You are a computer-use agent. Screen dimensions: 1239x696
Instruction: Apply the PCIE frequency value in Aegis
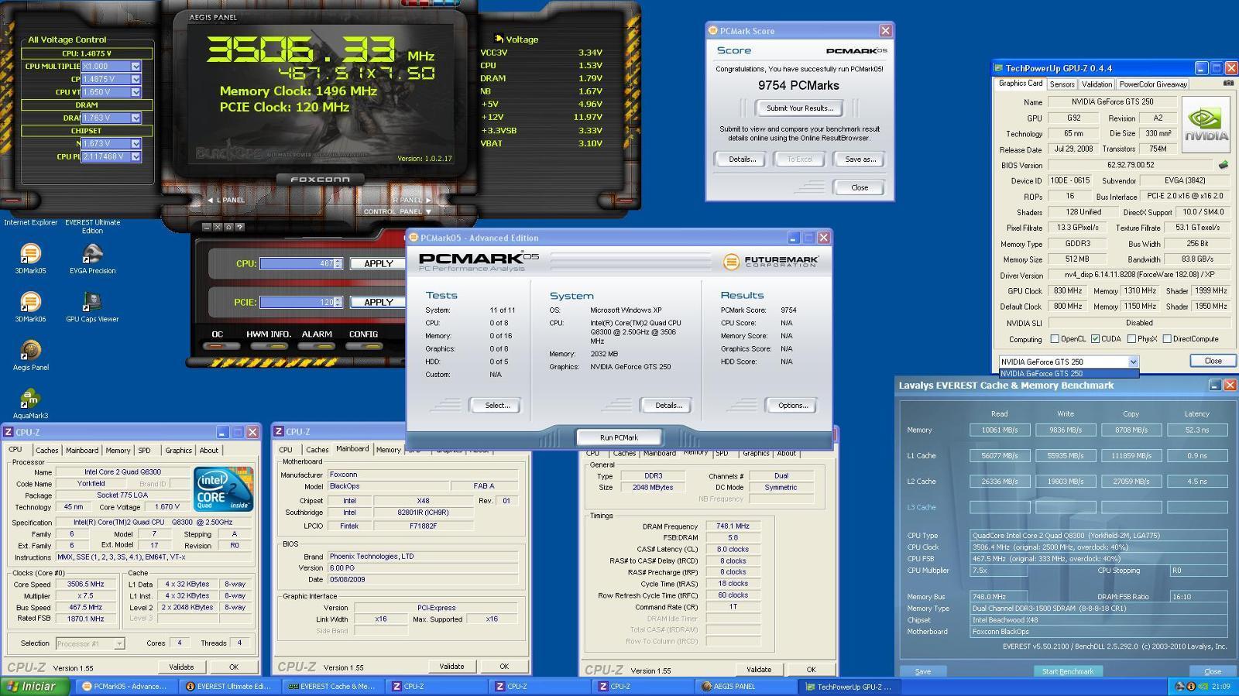tap(379, 302)
